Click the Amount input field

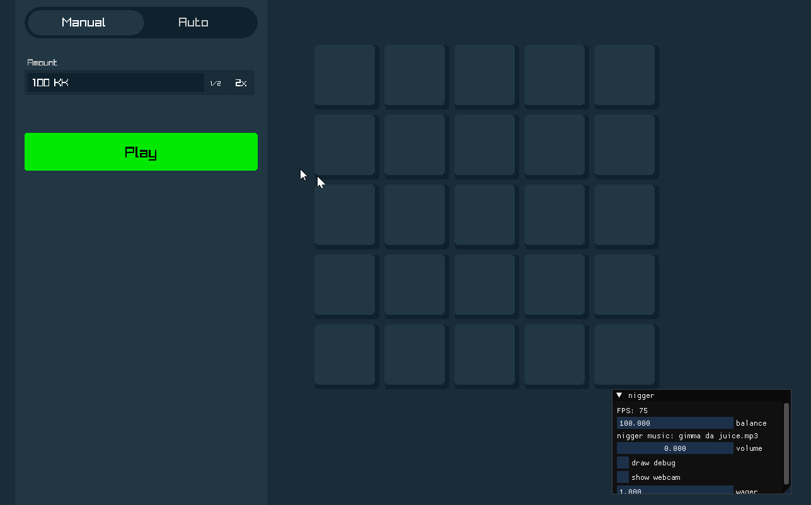(x=115, y=82)
